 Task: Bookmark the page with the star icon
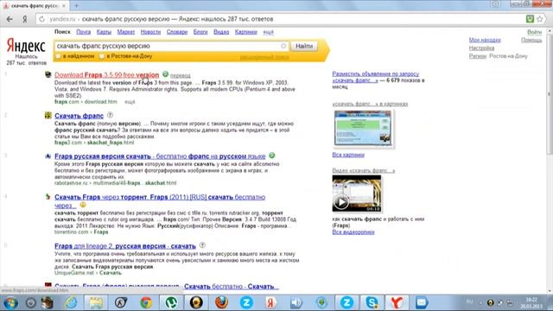(539, 19)
